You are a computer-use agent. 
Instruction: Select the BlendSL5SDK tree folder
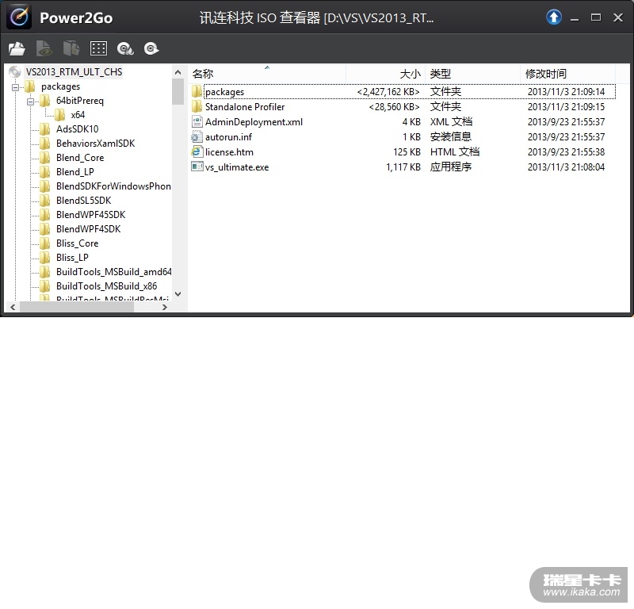[83, 201]
